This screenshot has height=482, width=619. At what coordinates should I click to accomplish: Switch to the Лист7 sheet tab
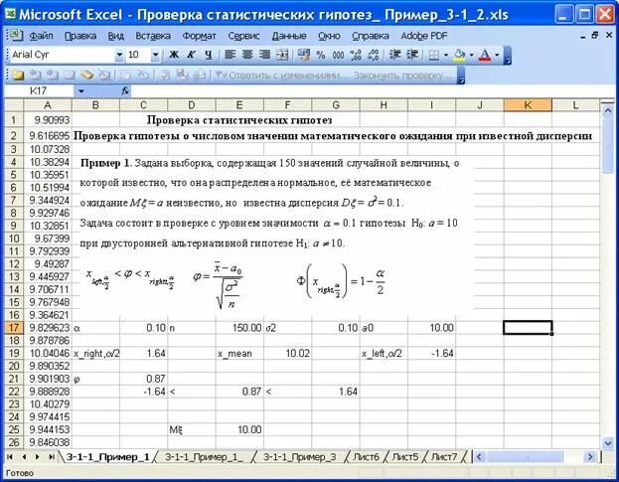point(444,457)
